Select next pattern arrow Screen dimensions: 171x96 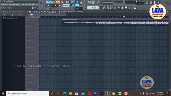tap(100, 8)
